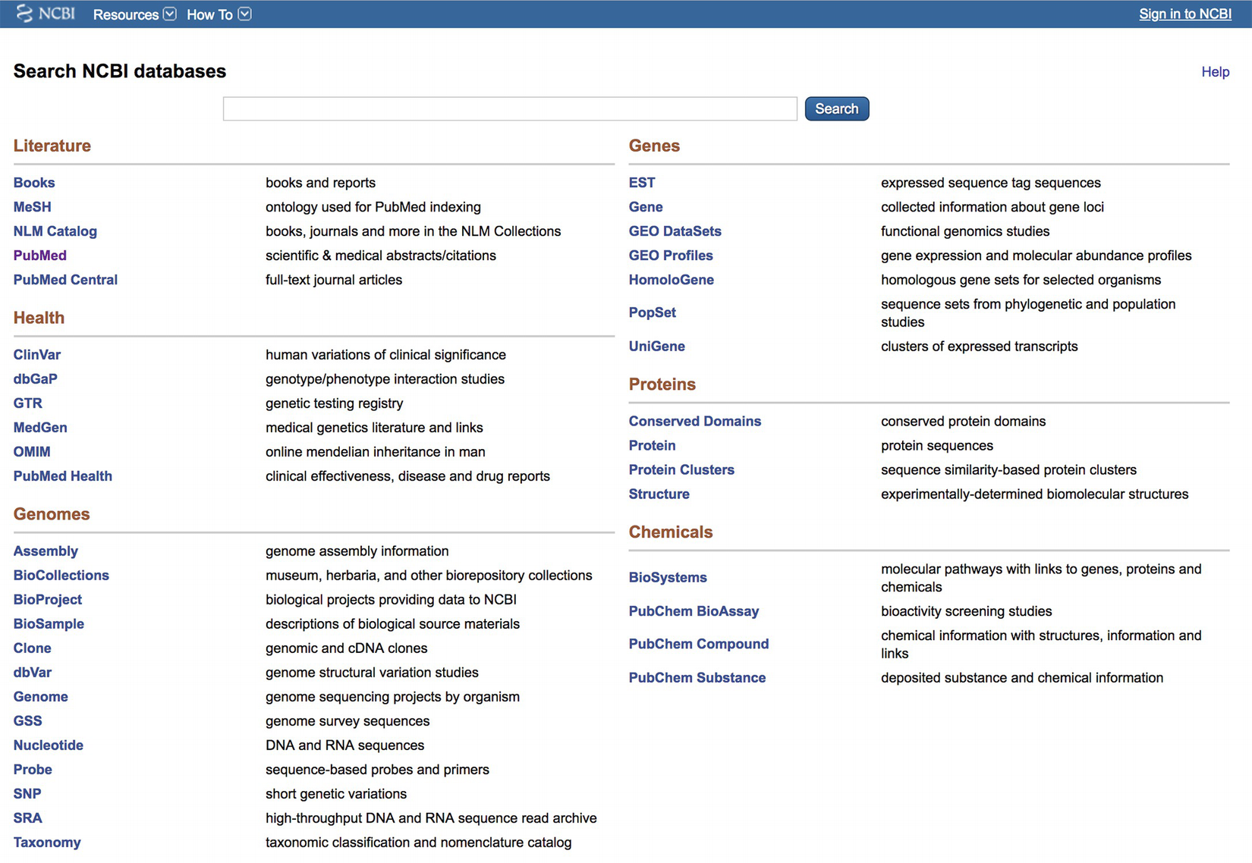Open the BioProject genomes link

point(48,600)
